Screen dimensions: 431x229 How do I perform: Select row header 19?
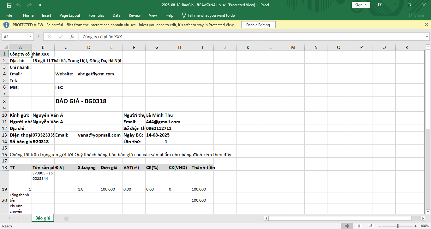[4, 181]
